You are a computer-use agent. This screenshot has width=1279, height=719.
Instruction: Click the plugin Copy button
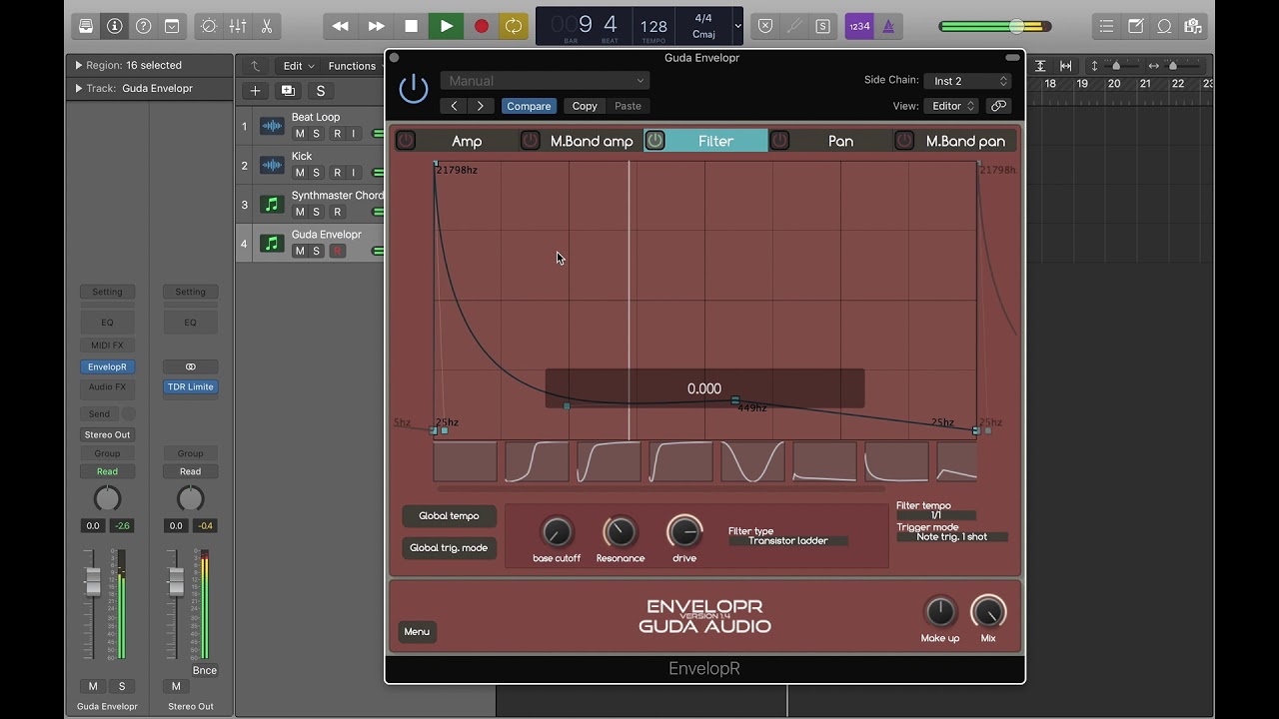pyautogui.click(x=585, y=106)
